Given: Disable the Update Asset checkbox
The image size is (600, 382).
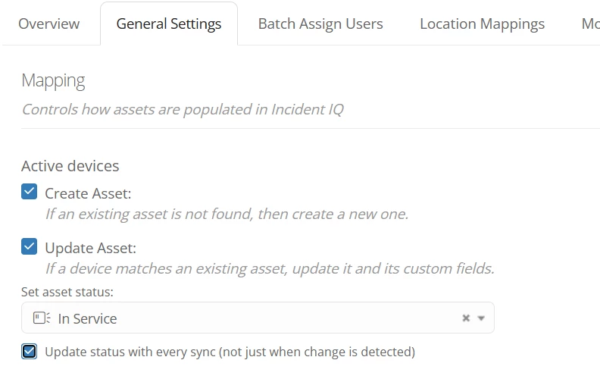Looking at the screenshot, I should tap(29, 247).
